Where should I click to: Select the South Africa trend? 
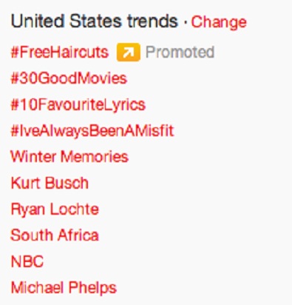tap(55, 235)
